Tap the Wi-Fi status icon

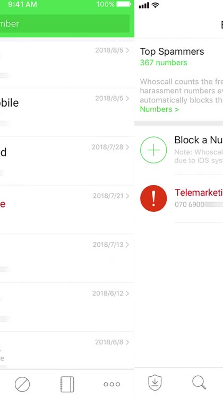155,5
